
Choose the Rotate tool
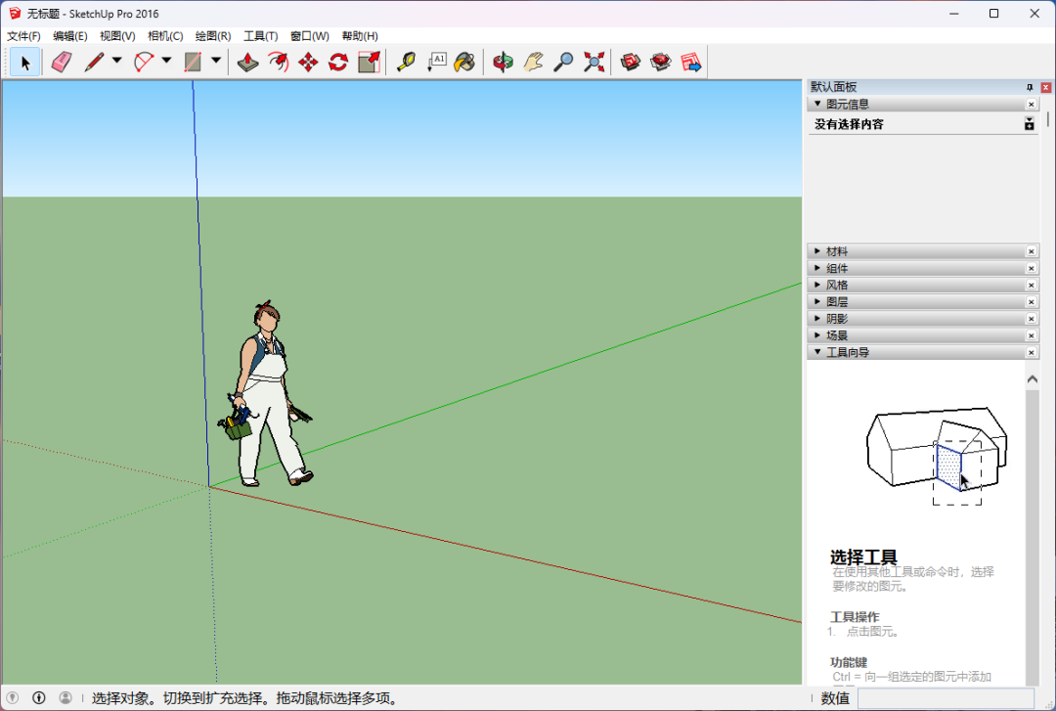tap(338, 63)
